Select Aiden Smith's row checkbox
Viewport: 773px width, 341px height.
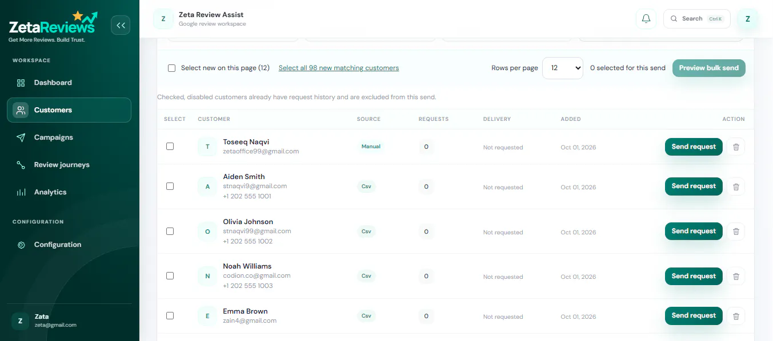(x=170, y=186)
